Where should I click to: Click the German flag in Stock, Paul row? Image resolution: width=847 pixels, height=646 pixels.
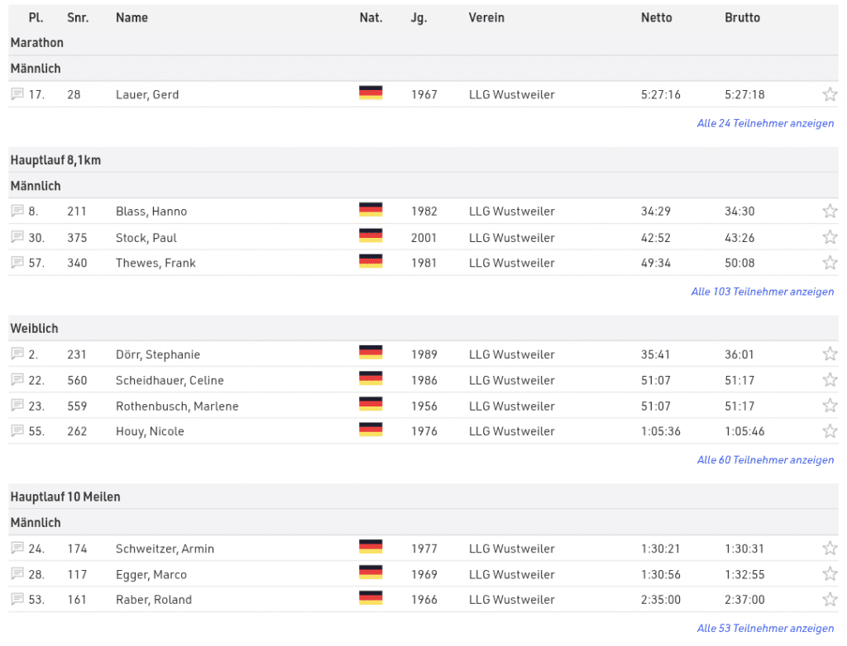pyautogui.click(x=371, y=237)
